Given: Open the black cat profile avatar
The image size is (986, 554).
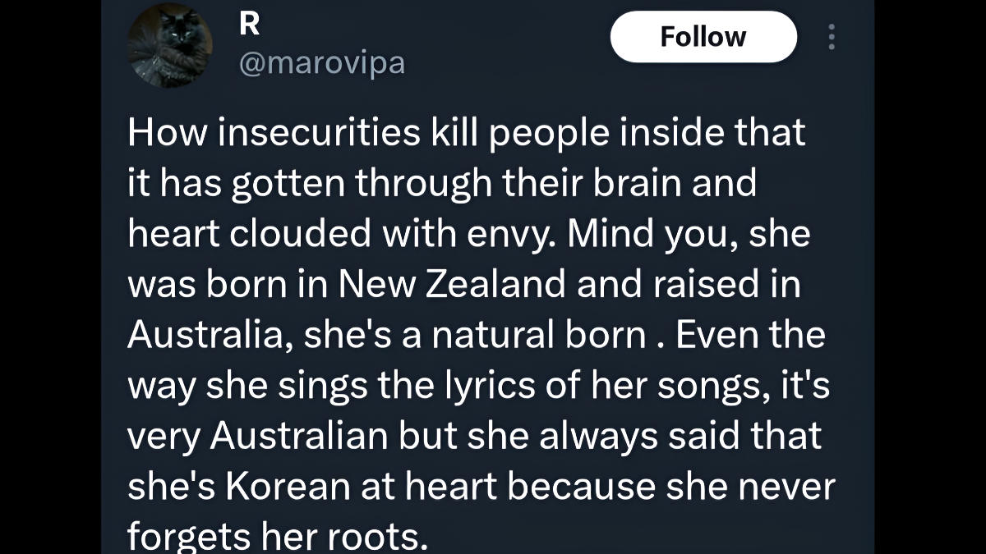Looking at the screenshot, I should coord(171,45).
